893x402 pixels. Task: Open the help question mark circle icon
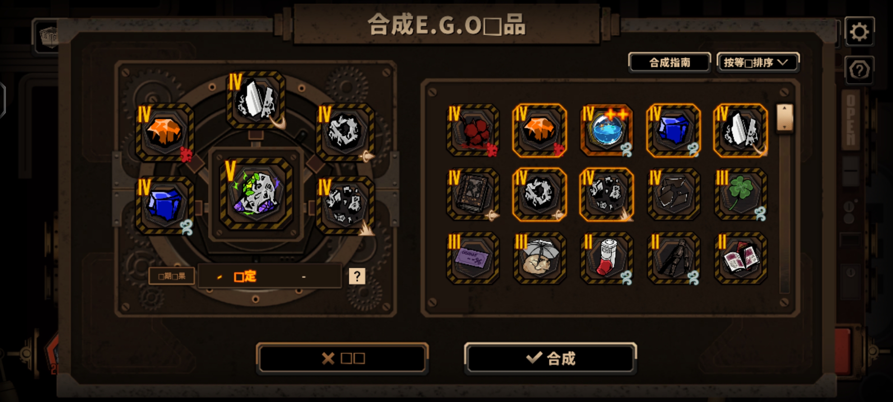(859, 70)
